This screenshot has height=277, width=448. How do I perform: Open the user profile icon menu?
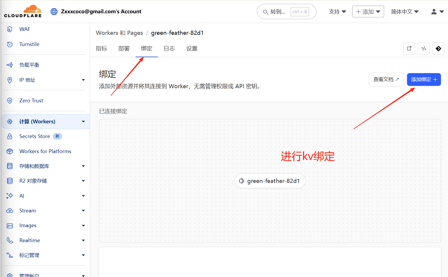437,12
